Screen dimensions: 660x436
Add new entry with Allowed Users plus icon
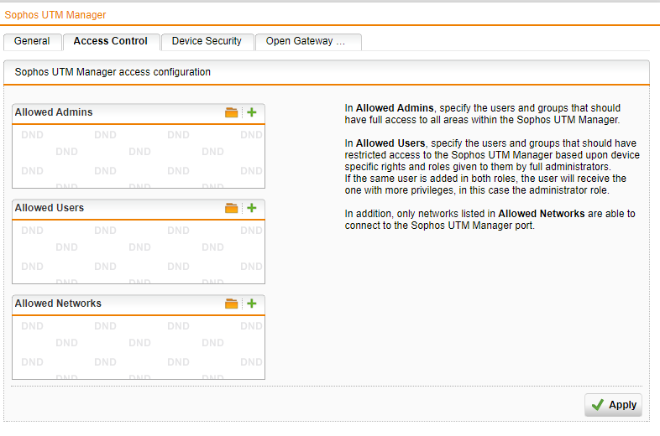pos(252,208)
